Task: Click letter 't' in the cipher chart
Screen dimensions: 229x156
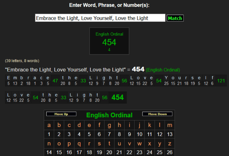Action: coord(109,143)
